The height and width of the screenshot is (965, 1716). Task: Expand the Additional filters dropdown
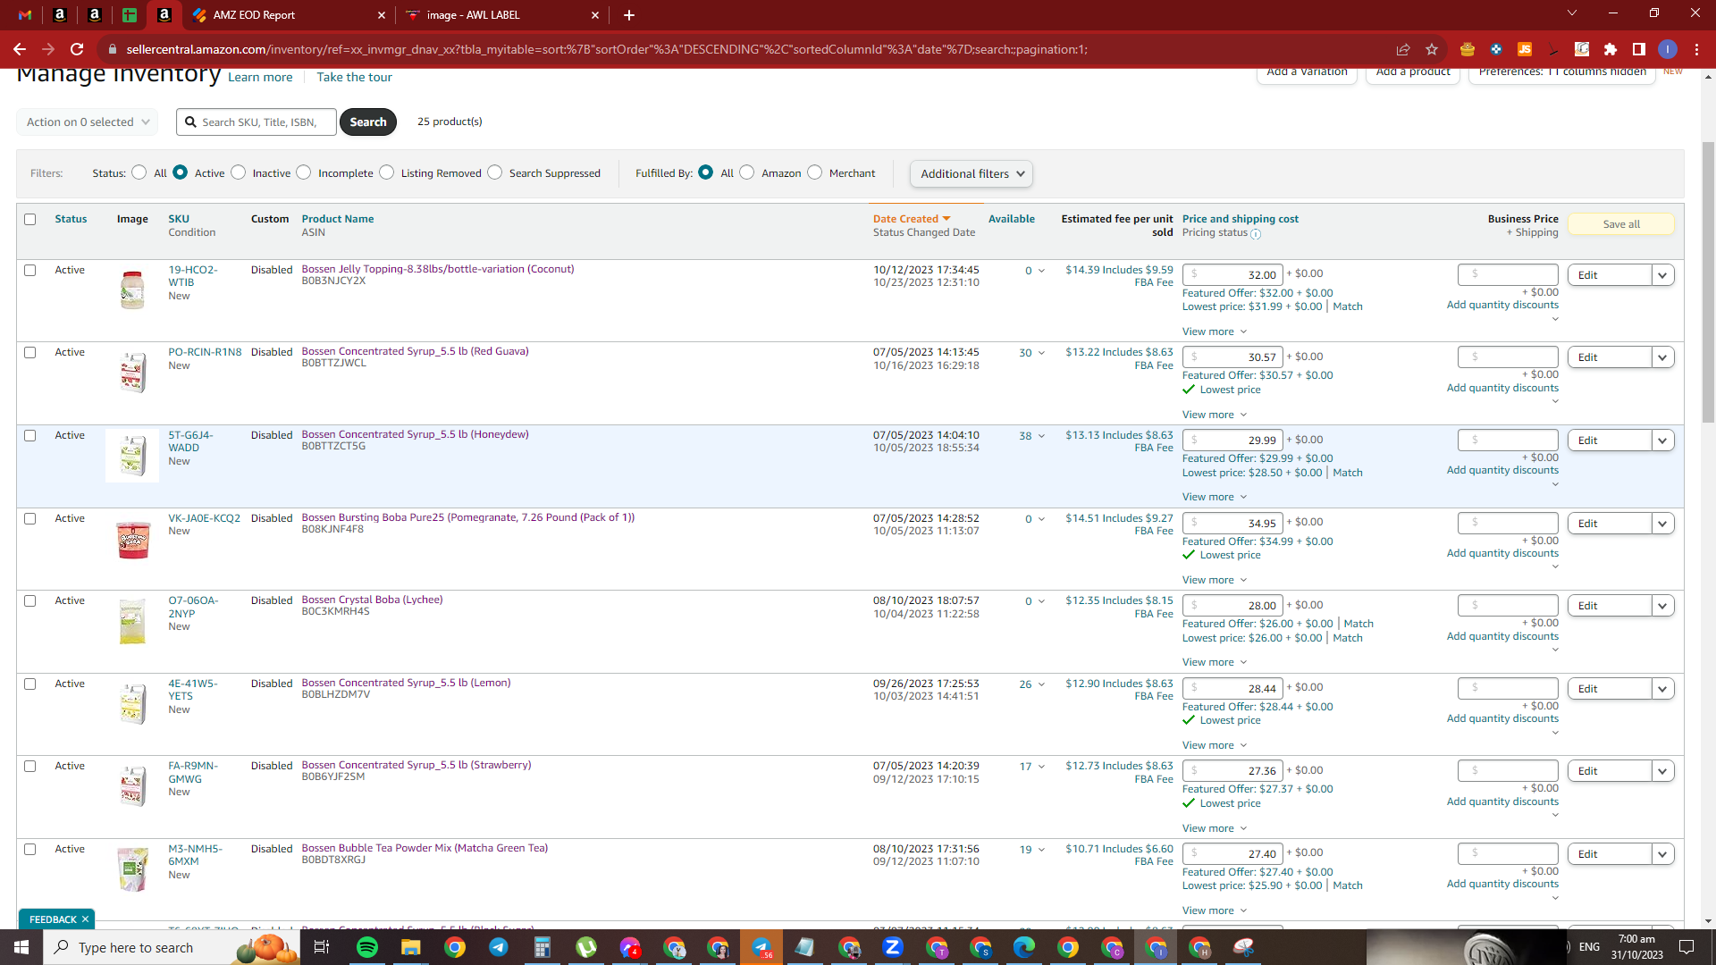972,174
